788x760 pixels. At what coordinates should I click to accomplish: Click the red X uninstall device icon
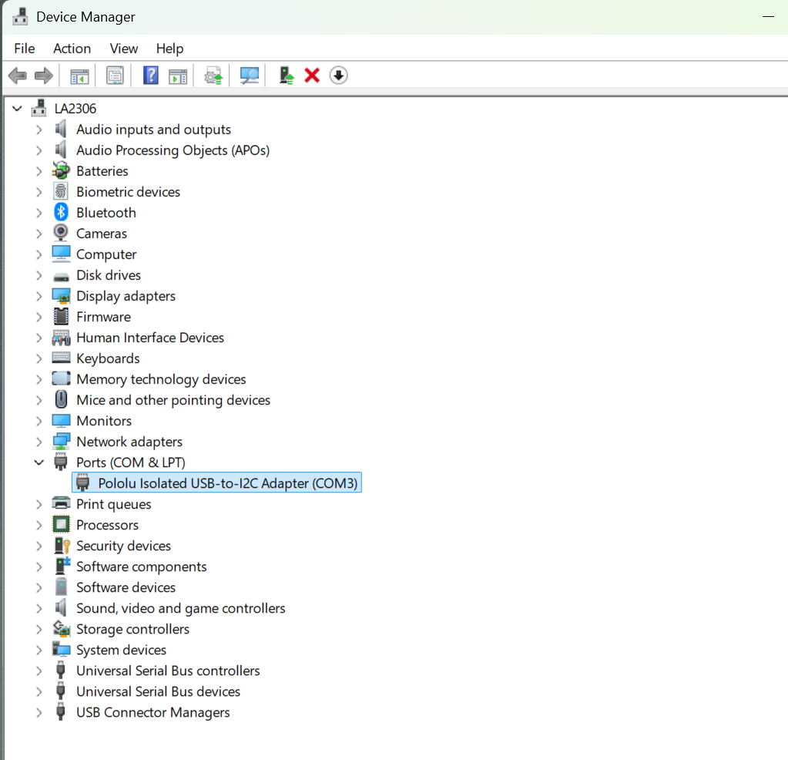coord(312,76)
